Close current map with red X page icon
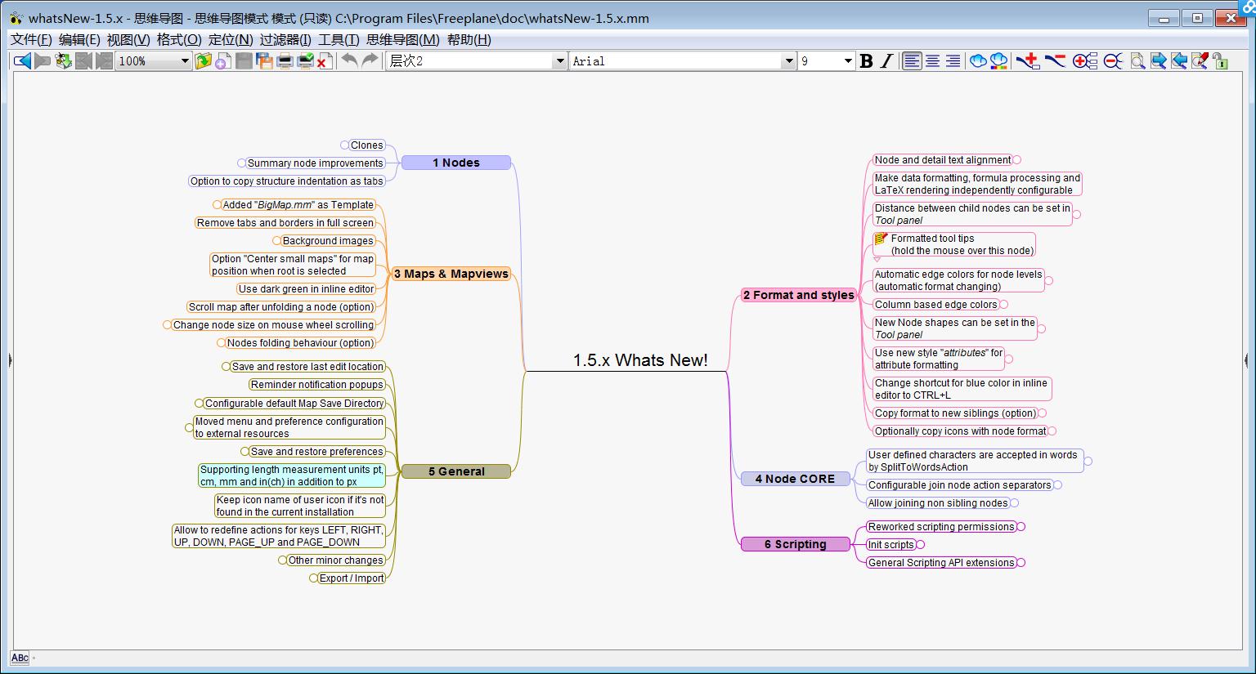1256x674 pixels. pos(325,60)
